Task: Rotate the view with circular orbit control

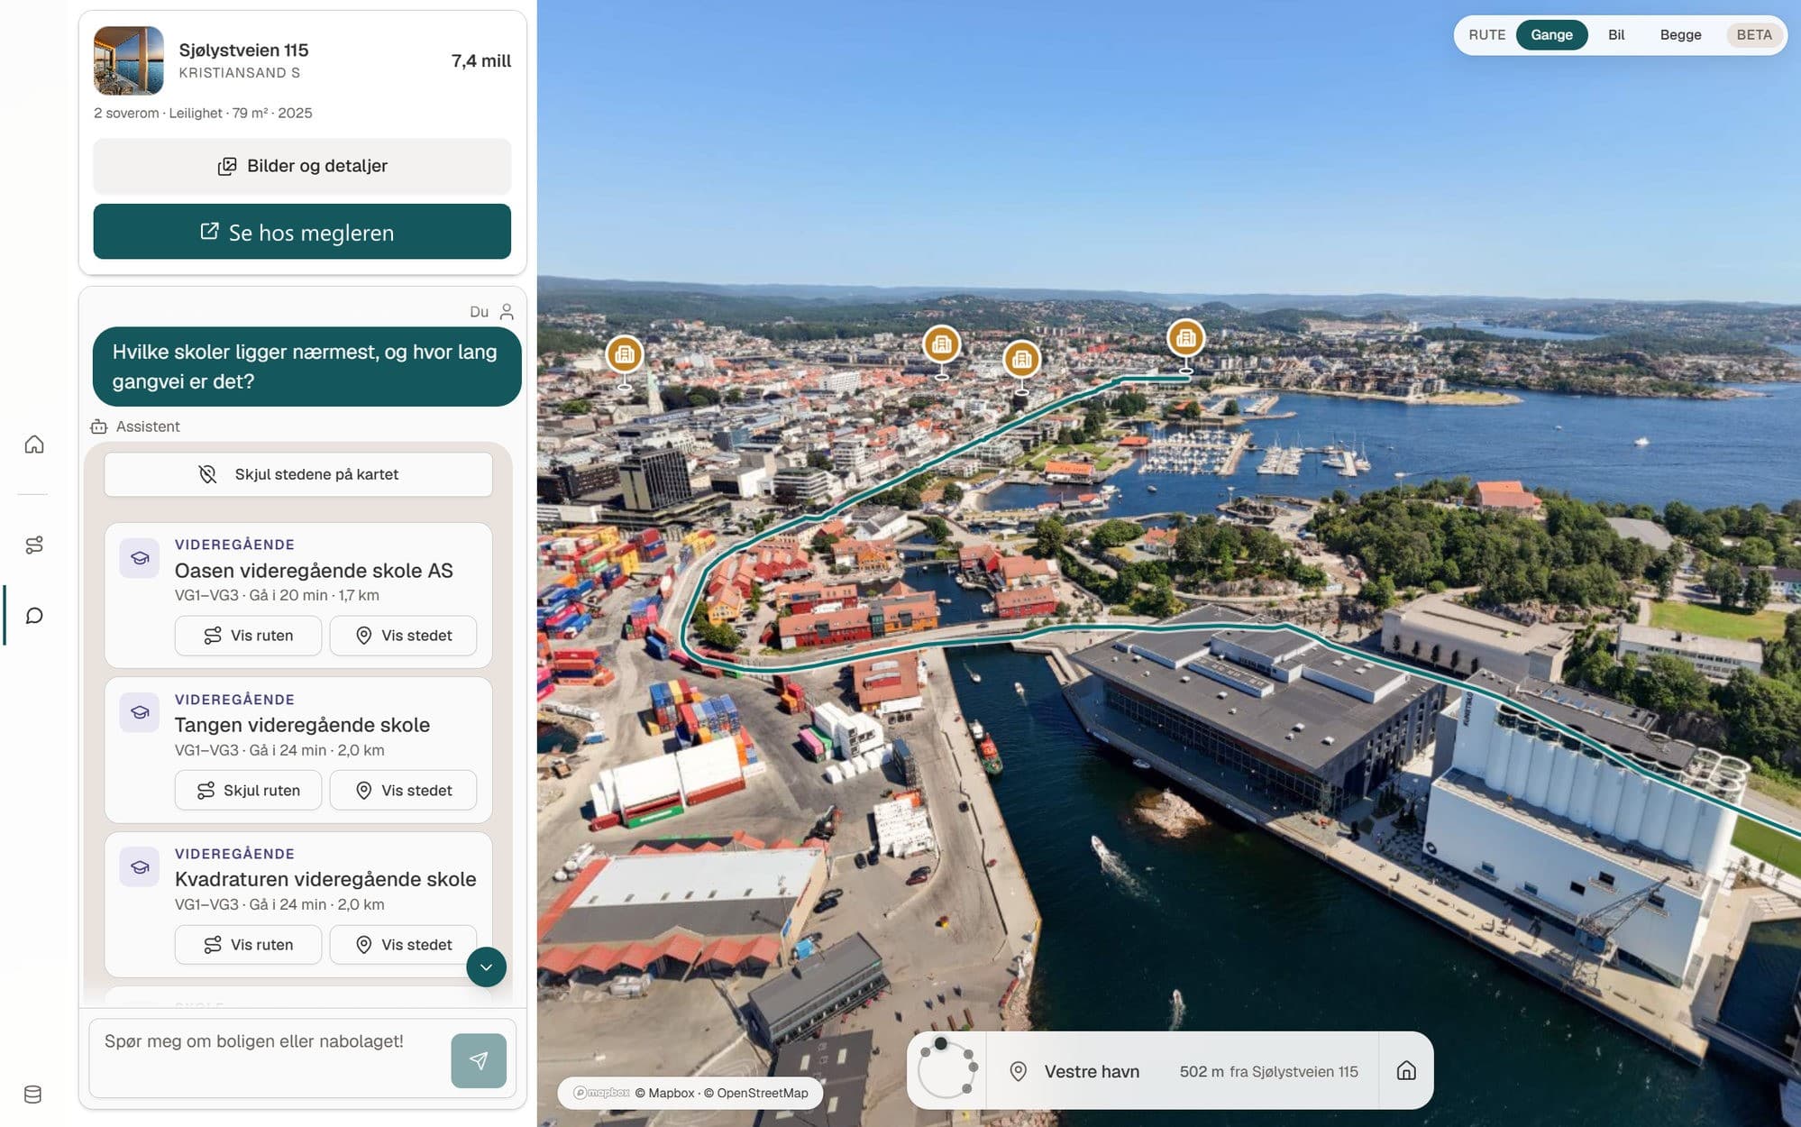Action: pyautogui.click(x=946, y=1070)
